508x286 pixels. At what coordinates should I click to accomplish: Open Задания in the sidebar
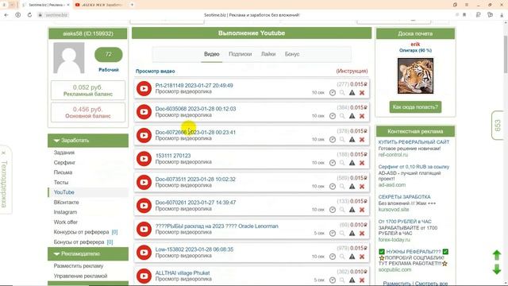pyautogui.click(x=64, y=153)
